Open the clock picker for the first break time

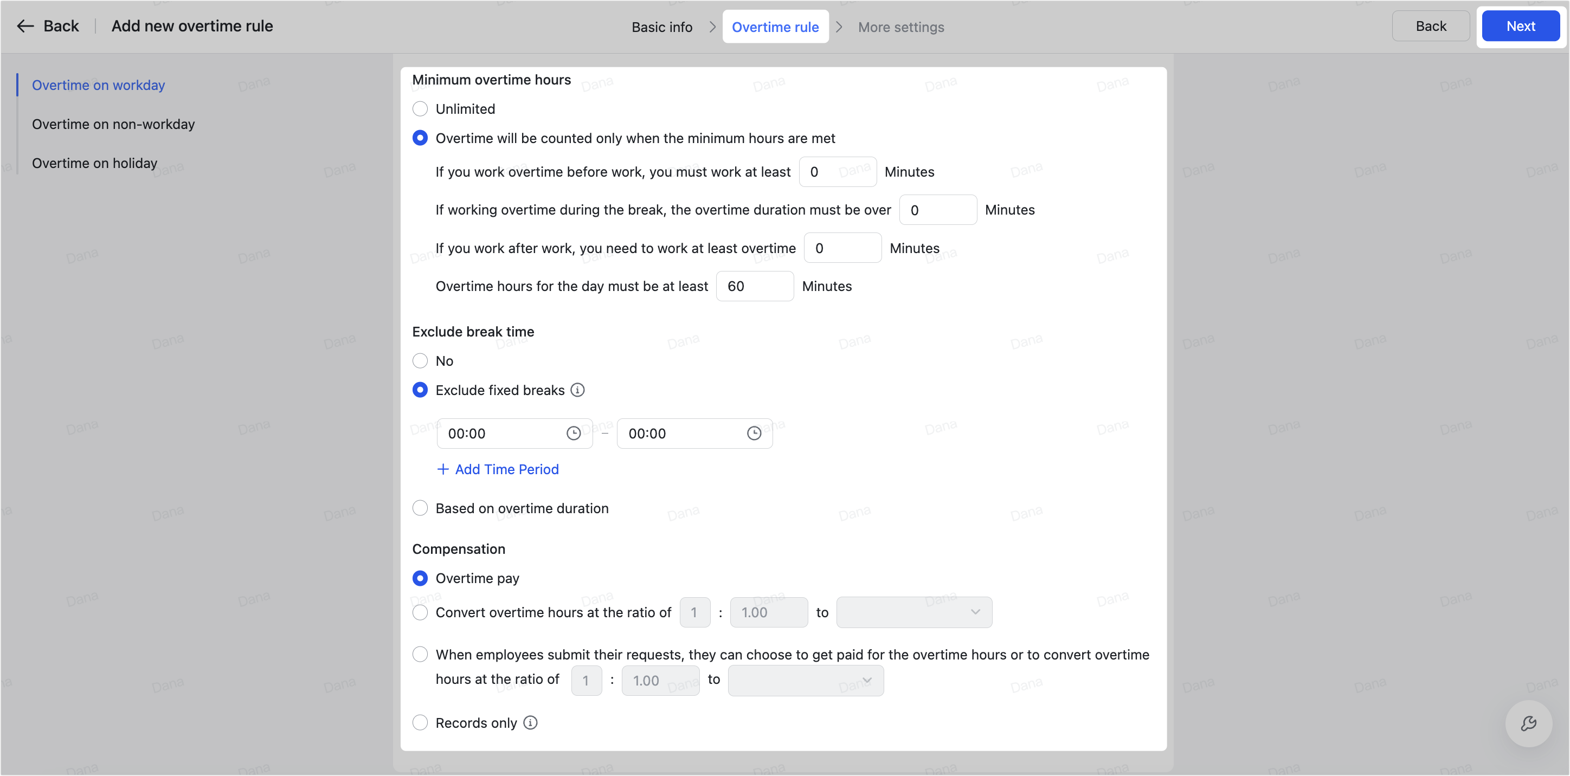point(573,433)
